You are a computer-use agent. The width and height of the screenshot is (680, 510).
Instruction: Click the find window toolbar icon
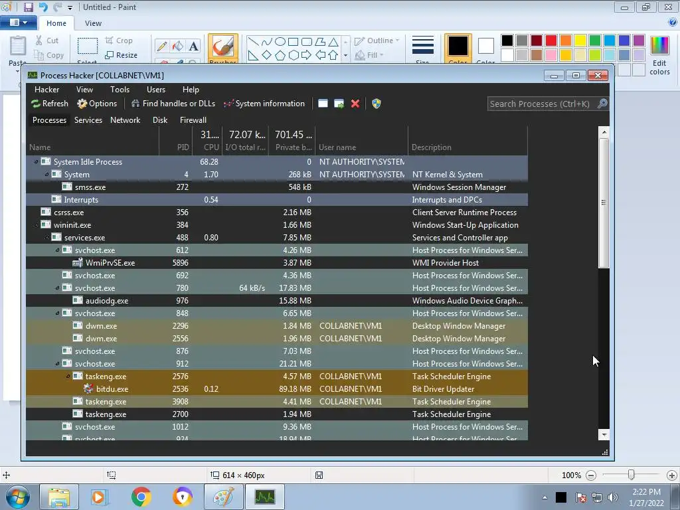[x=323, y=104]
